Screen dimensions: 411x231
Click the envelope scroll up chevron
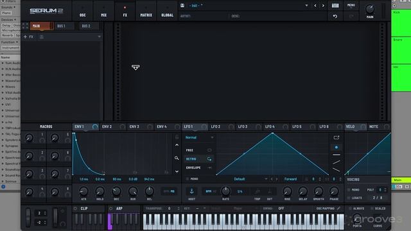point(177,145)
